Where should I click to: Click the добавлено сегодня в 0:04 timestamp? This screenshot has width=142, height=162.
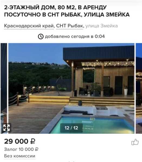(75, 36)
